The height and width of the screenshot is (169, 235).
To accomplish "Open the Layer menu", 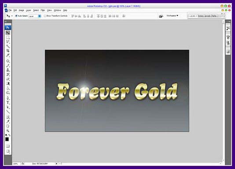I will pyautogui.click(x=28, y=10).
